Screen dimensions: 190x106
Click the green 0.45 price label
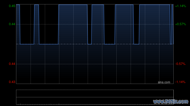(x=12, y=6)
